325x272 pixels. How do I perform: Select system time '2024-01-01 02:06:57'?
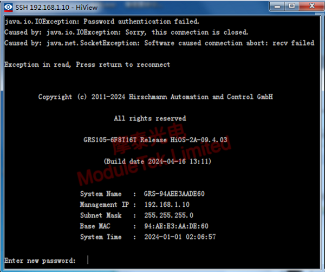(180, 237)
